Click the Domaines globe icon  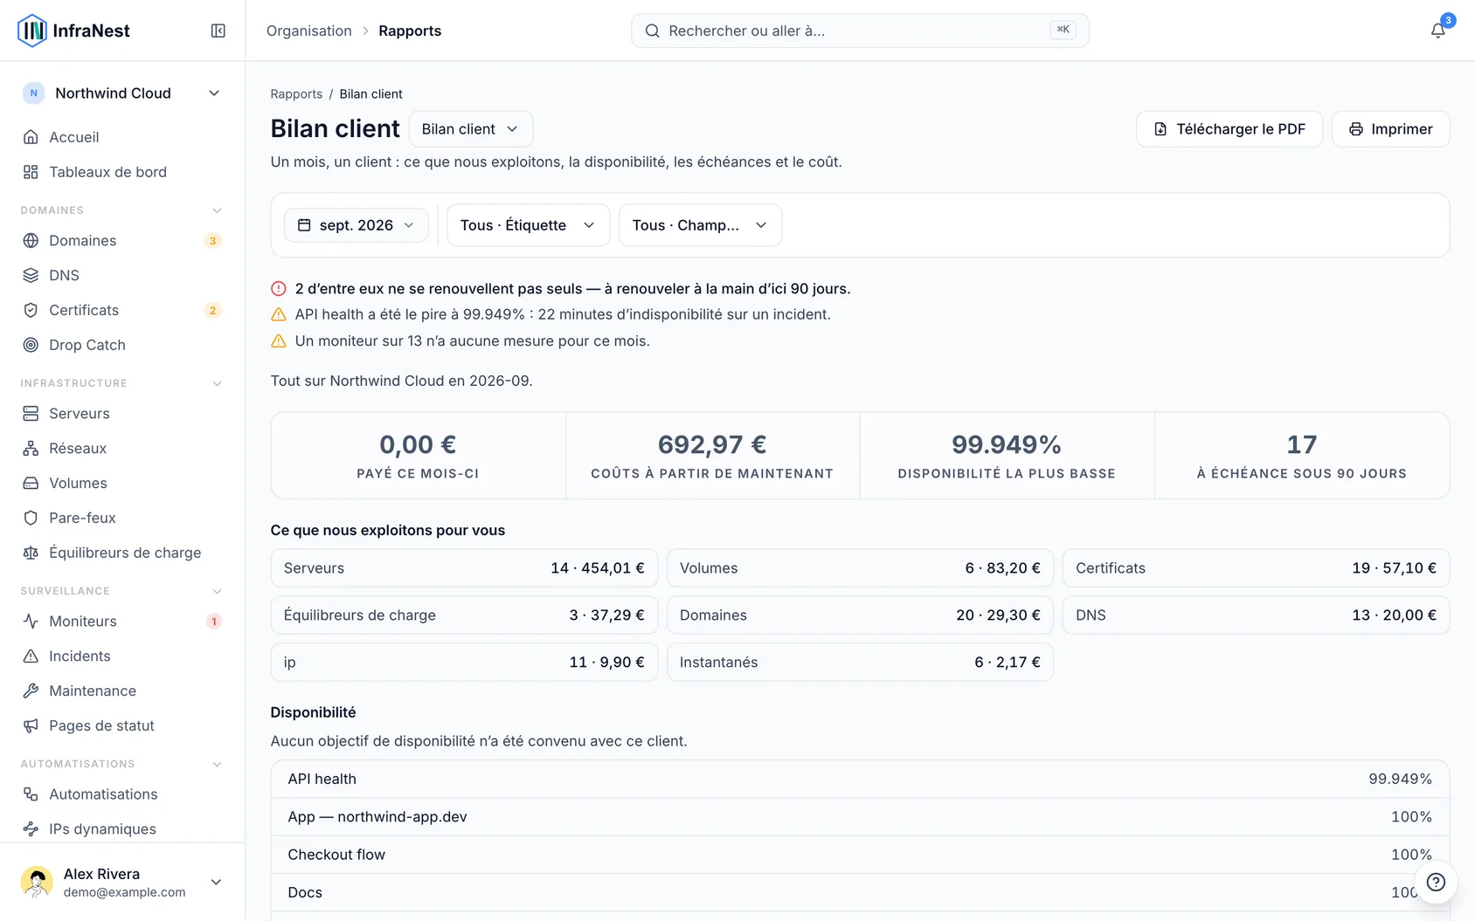(x=31, y=240)
